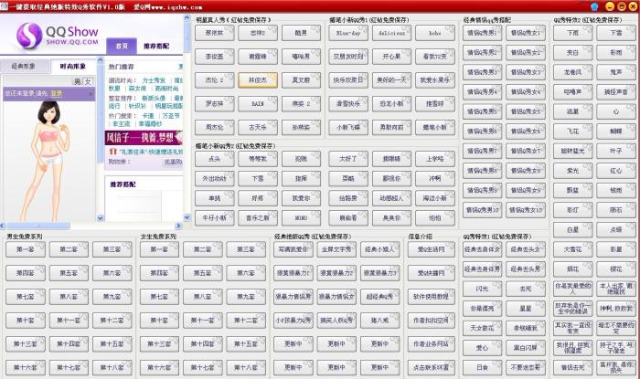Apply the 周杰伦 celebrity show
This screenshot has height=379, width=640.
pyautogui.click(x=214, y=128)
